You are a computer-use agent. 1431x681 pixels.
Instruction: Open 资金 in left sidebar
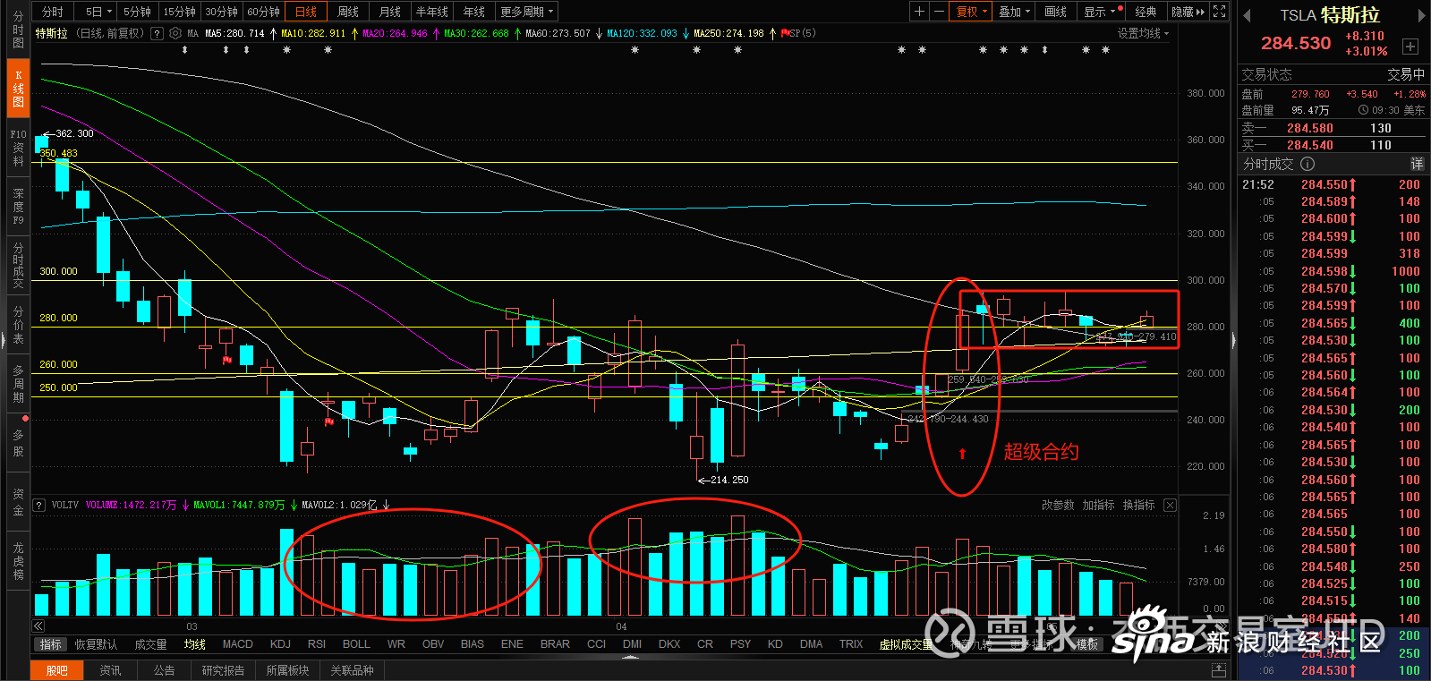pyautogui.click(x=18, y=501)
